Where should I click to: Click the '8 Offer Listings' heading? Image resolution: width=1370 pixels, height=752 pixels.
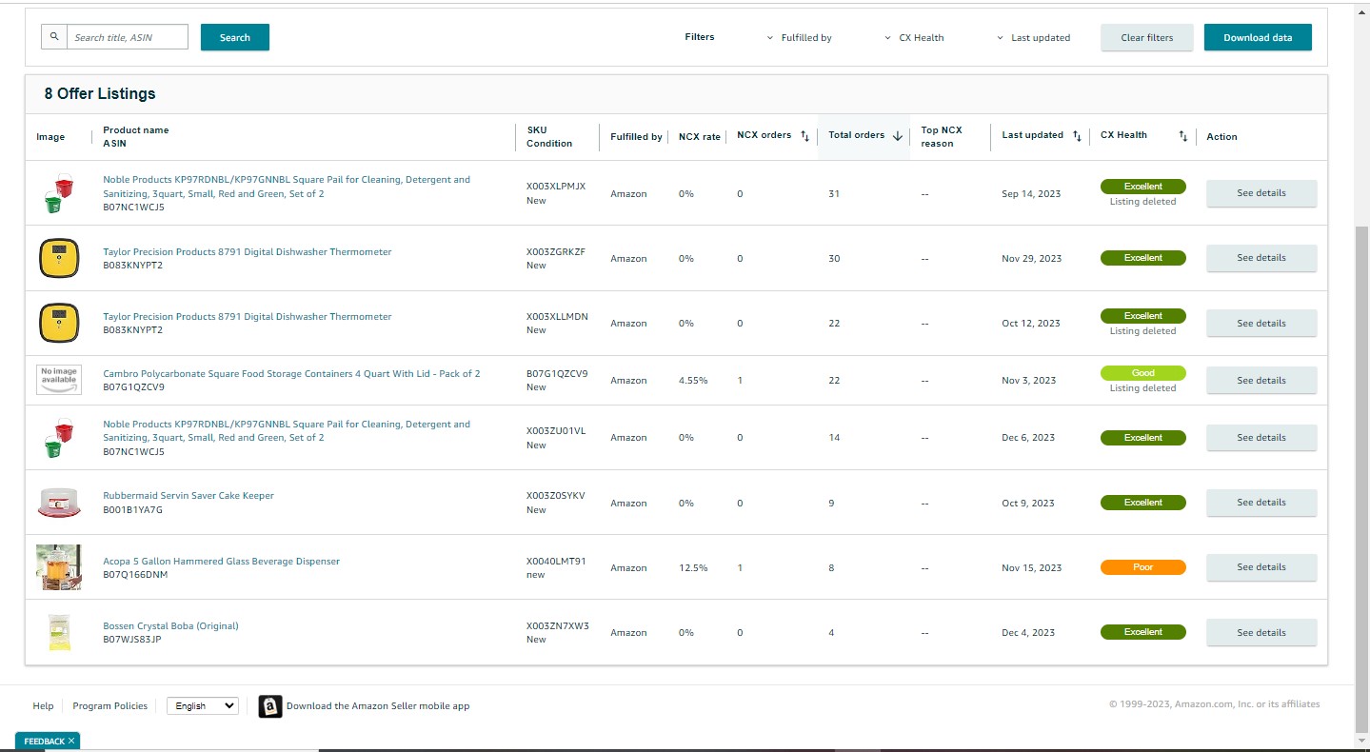pyautogui.click(x=100, y=93)
